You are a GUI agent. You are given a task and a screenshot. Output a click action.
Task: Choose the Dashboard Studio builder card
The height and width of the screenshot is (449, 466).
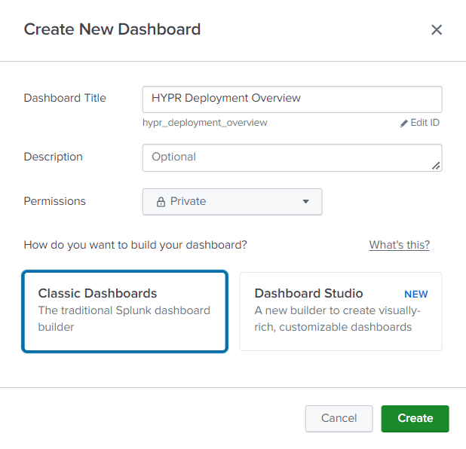coord(341,311)
